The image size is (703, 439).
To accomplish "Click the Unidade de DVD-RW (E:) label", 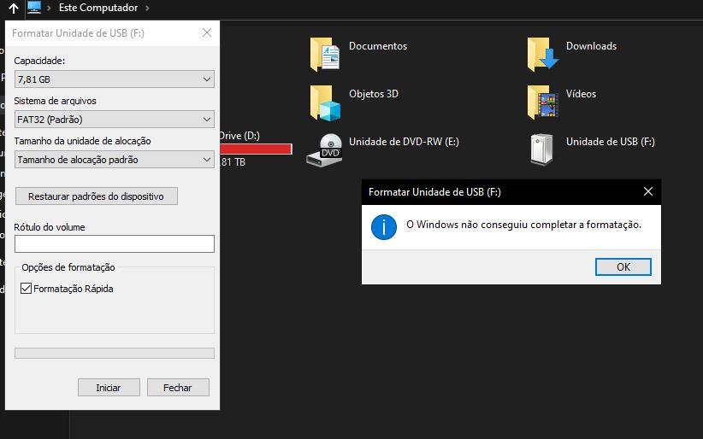I will click(x=404, y=142).
